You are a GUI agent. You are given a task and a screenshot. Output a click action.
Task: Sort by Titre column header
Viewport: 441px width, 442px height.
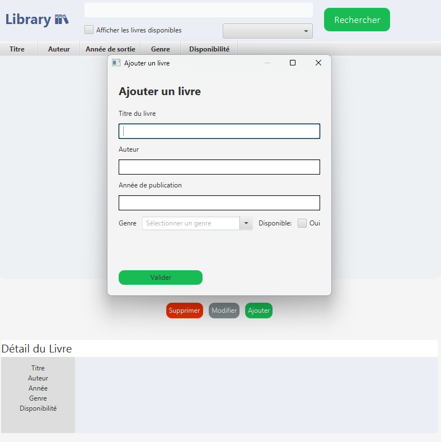[17, 49]
